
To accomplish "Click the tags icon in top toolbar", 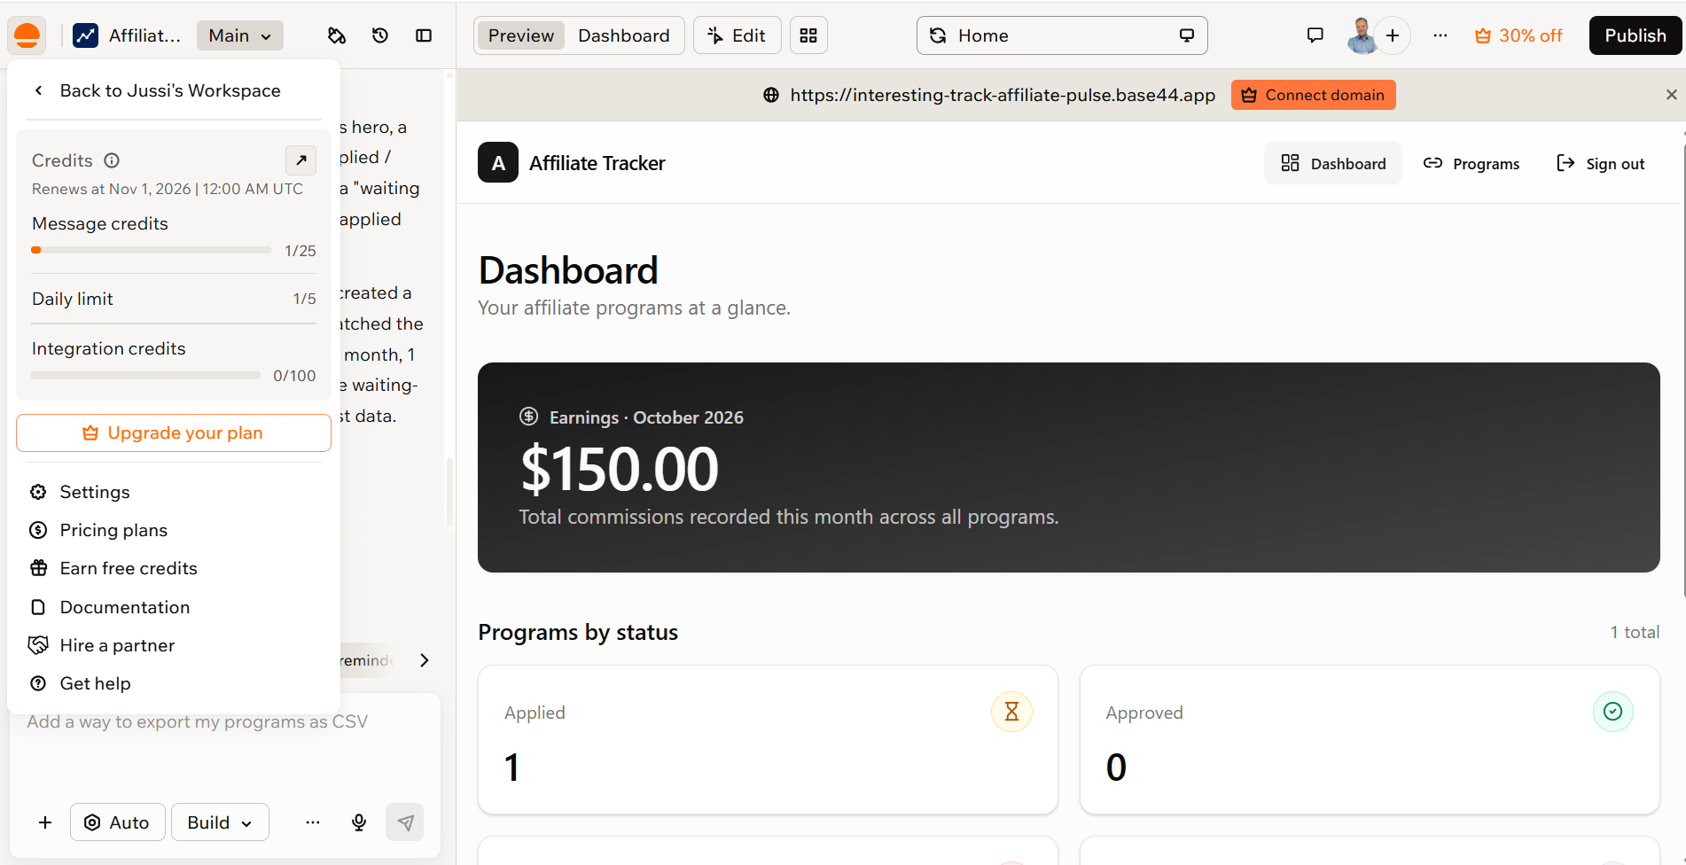I will pyautogui.click(x=336, y=35).
